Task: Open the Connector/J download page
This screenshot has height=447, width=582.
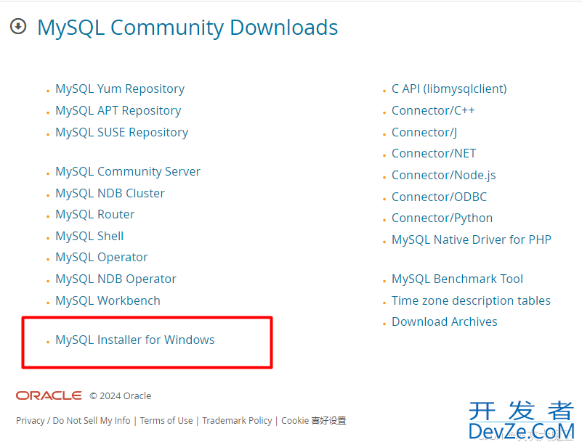Action: pos(424,133)
